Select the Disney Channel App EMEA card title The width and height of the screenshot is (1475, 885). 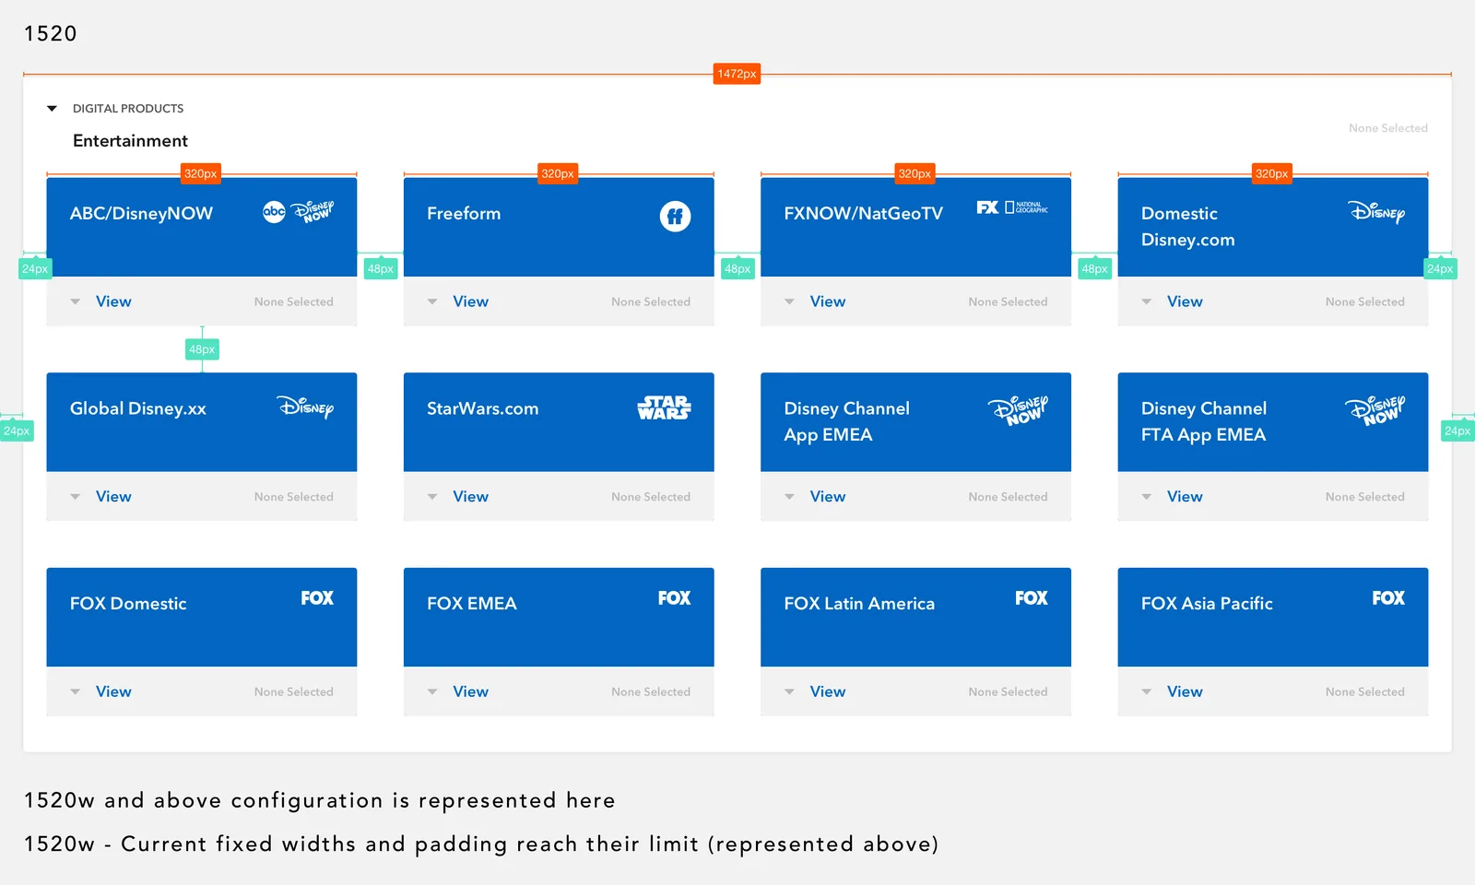point(847,421)
